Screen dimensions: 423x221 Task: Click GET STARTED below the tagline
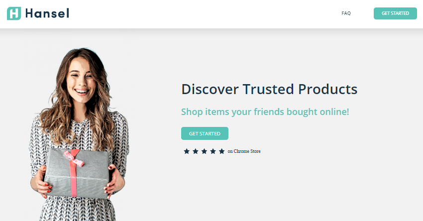(205, 133)
